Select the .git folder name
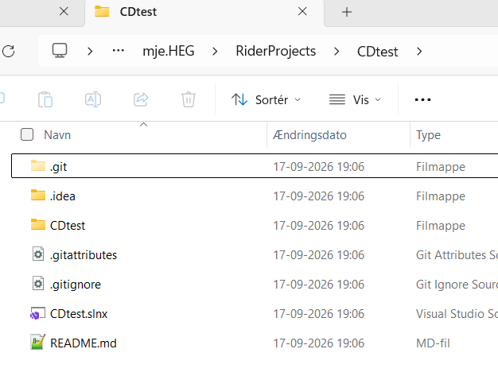Image resolution: width=498 pixels, height=376 pixels. (x=58, y=167)
